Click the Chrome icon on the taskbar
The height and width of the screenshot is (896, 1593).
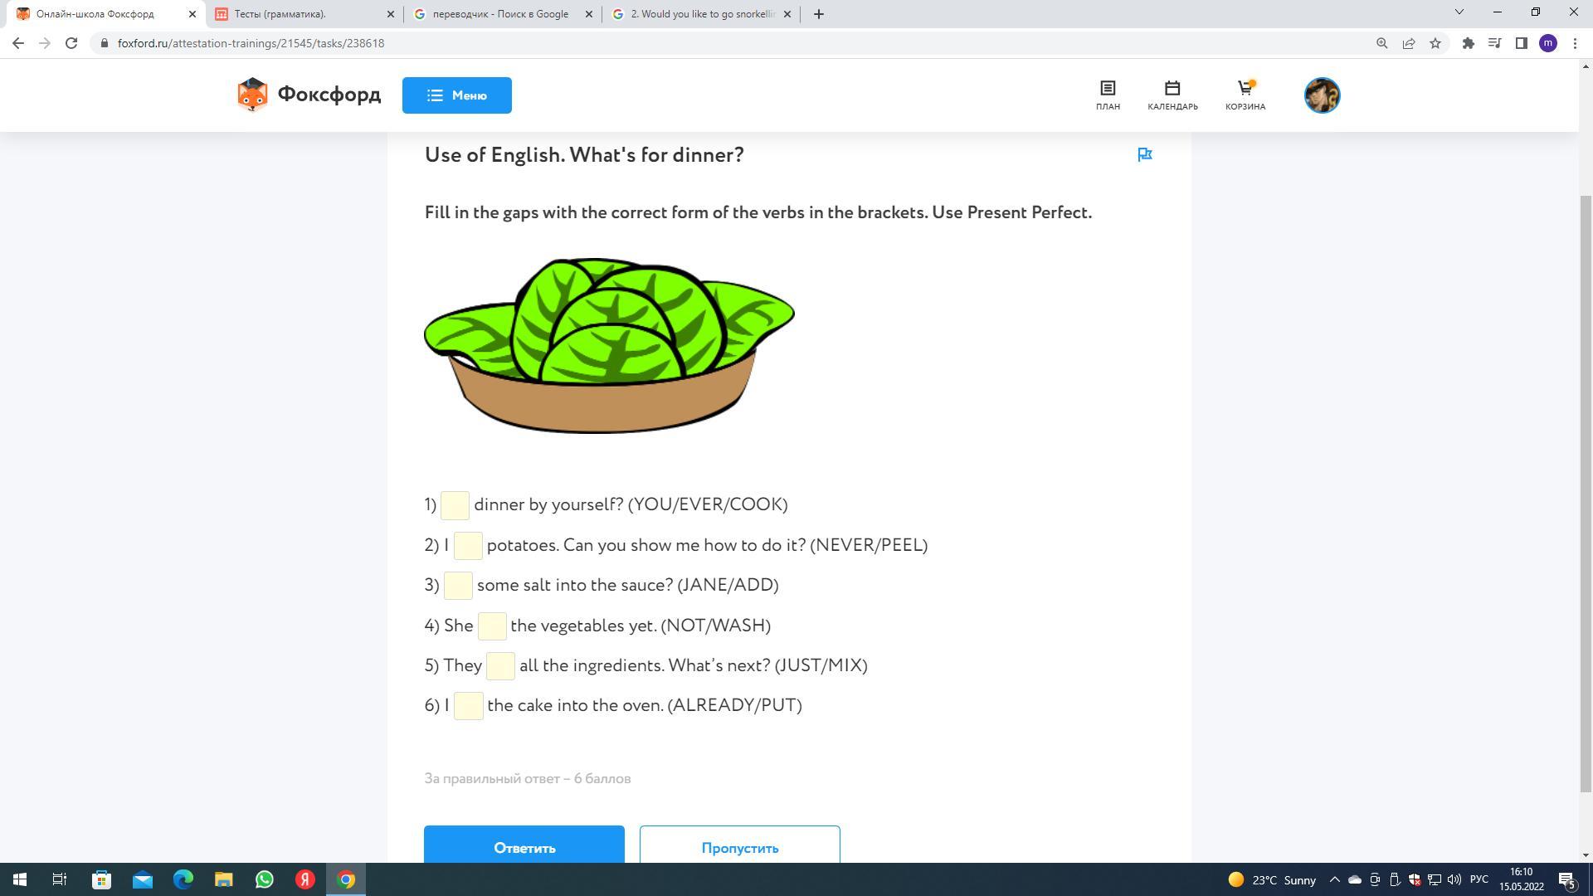coord(346,879)
